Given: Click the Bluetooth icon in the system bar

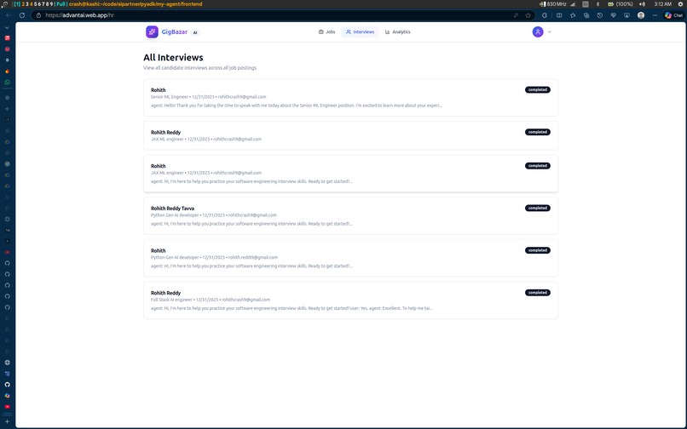Looking at the screenshot, I should [x=598, y=4].
